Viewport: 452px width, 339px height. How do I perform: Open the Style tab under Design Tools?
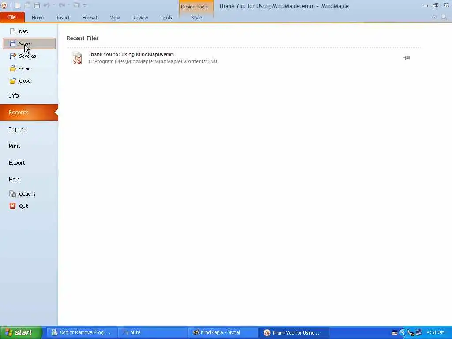pos(196,18)
